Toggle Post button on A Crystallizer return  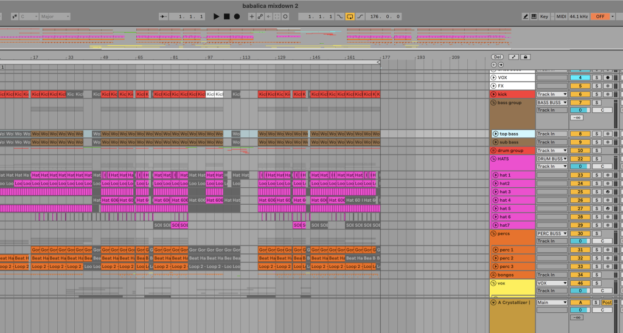click(x=607, y=302)
